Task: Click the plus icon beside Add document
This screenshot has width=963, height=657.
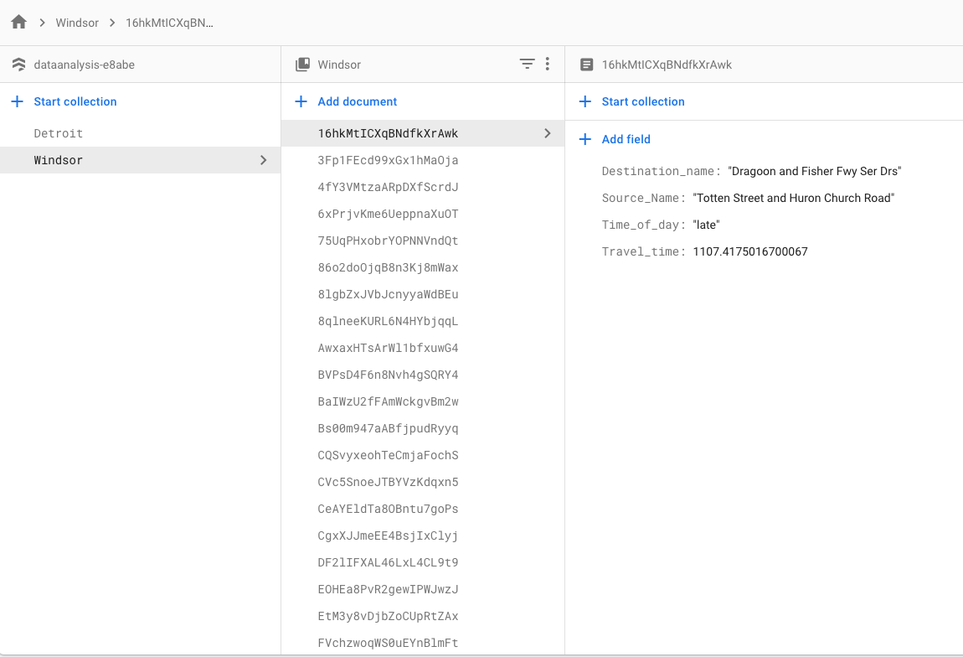Action: tap(301, 101)
